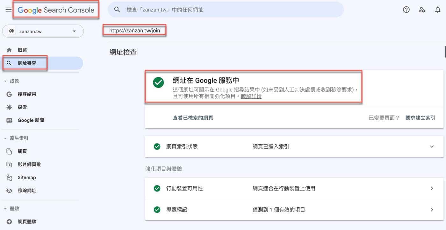Open the zanzan.tw property selector dropdown
446x230 pixels.
[x=43, y=31]
